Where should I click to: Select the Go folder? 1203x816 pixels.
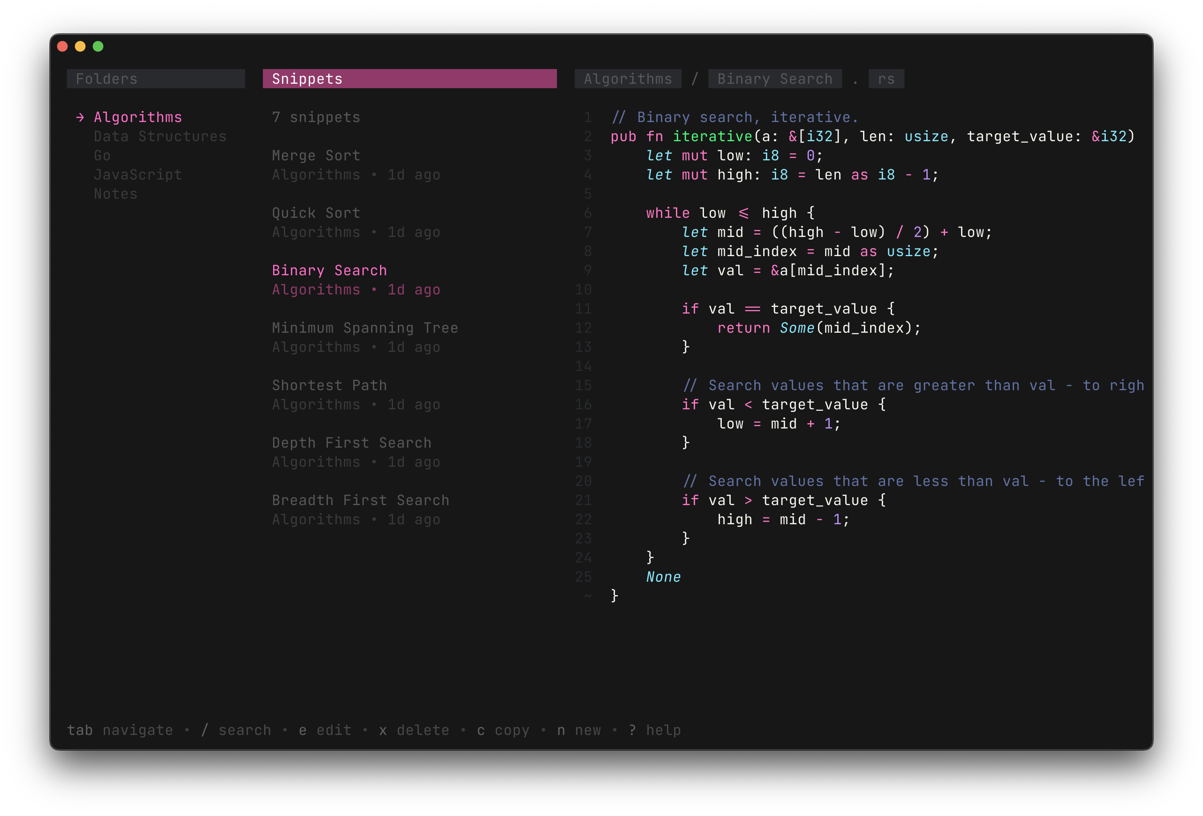[102, 156]
